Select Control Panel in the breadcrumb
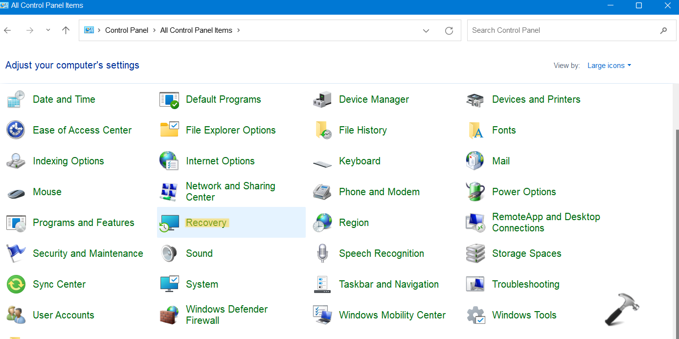The width and height of the screenshot is (679, 339). coord(127,30)
